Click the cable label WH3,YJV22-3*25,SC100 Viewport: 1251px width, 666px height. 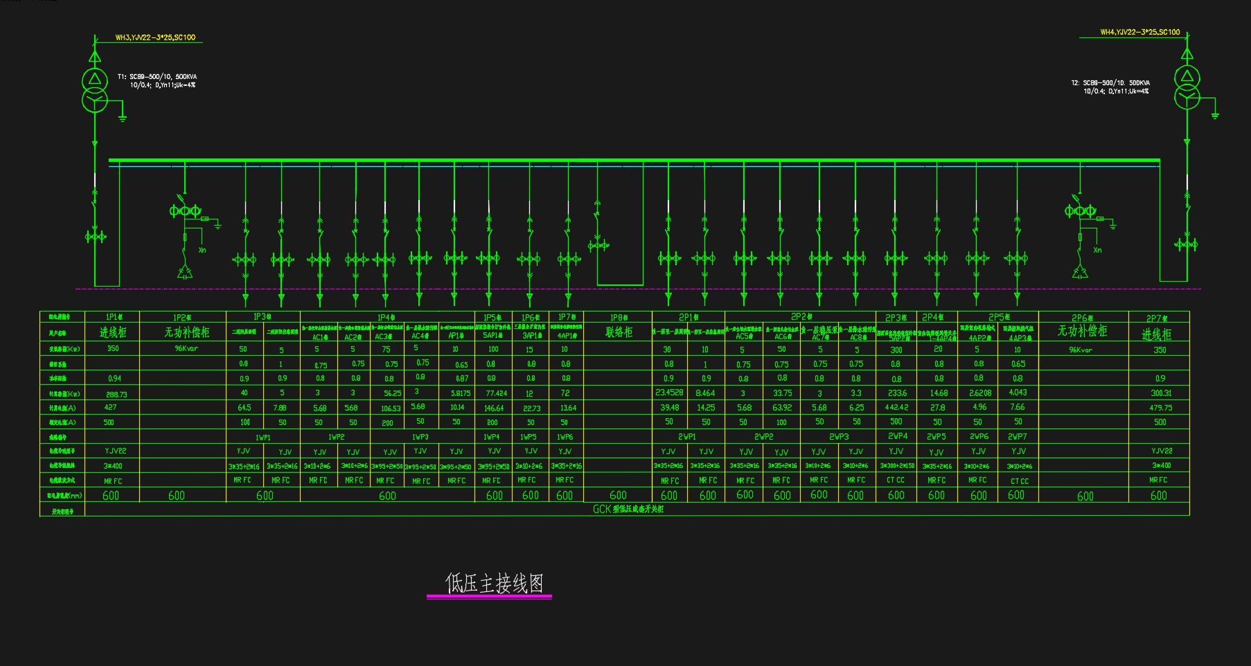155,37
